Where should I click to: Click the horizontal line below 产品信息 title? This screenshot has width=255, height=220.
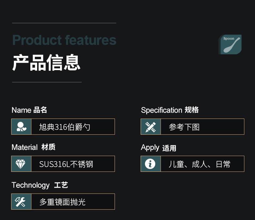47,82
